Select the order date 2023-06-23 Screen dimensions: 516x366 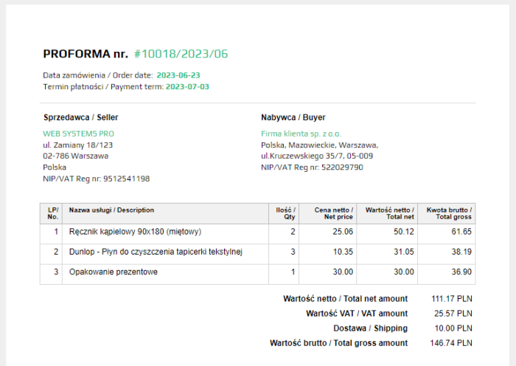coord(178,75)
